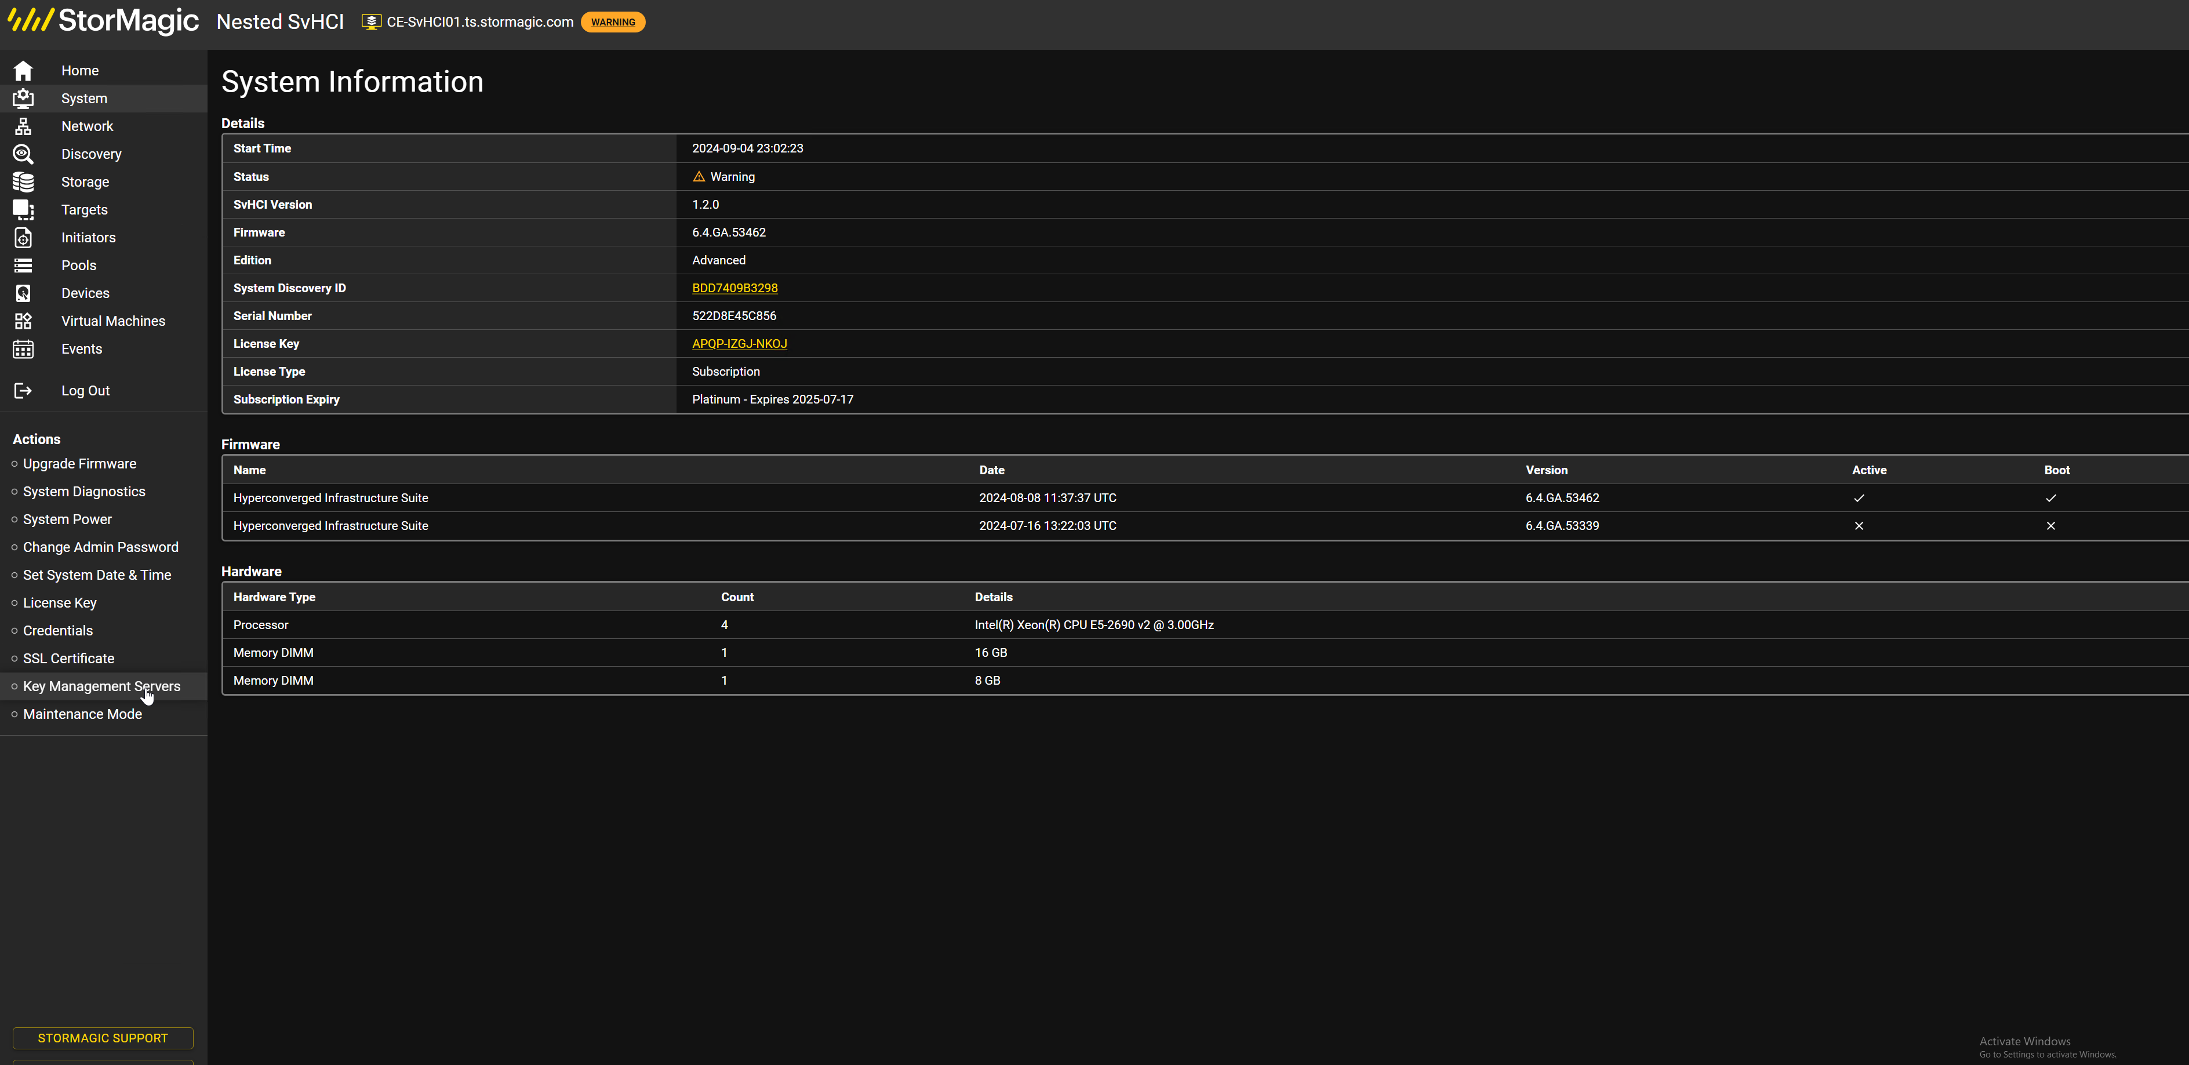Click firmware date 2024-08-08 11:37:37 UTC

pos(1047,498)
